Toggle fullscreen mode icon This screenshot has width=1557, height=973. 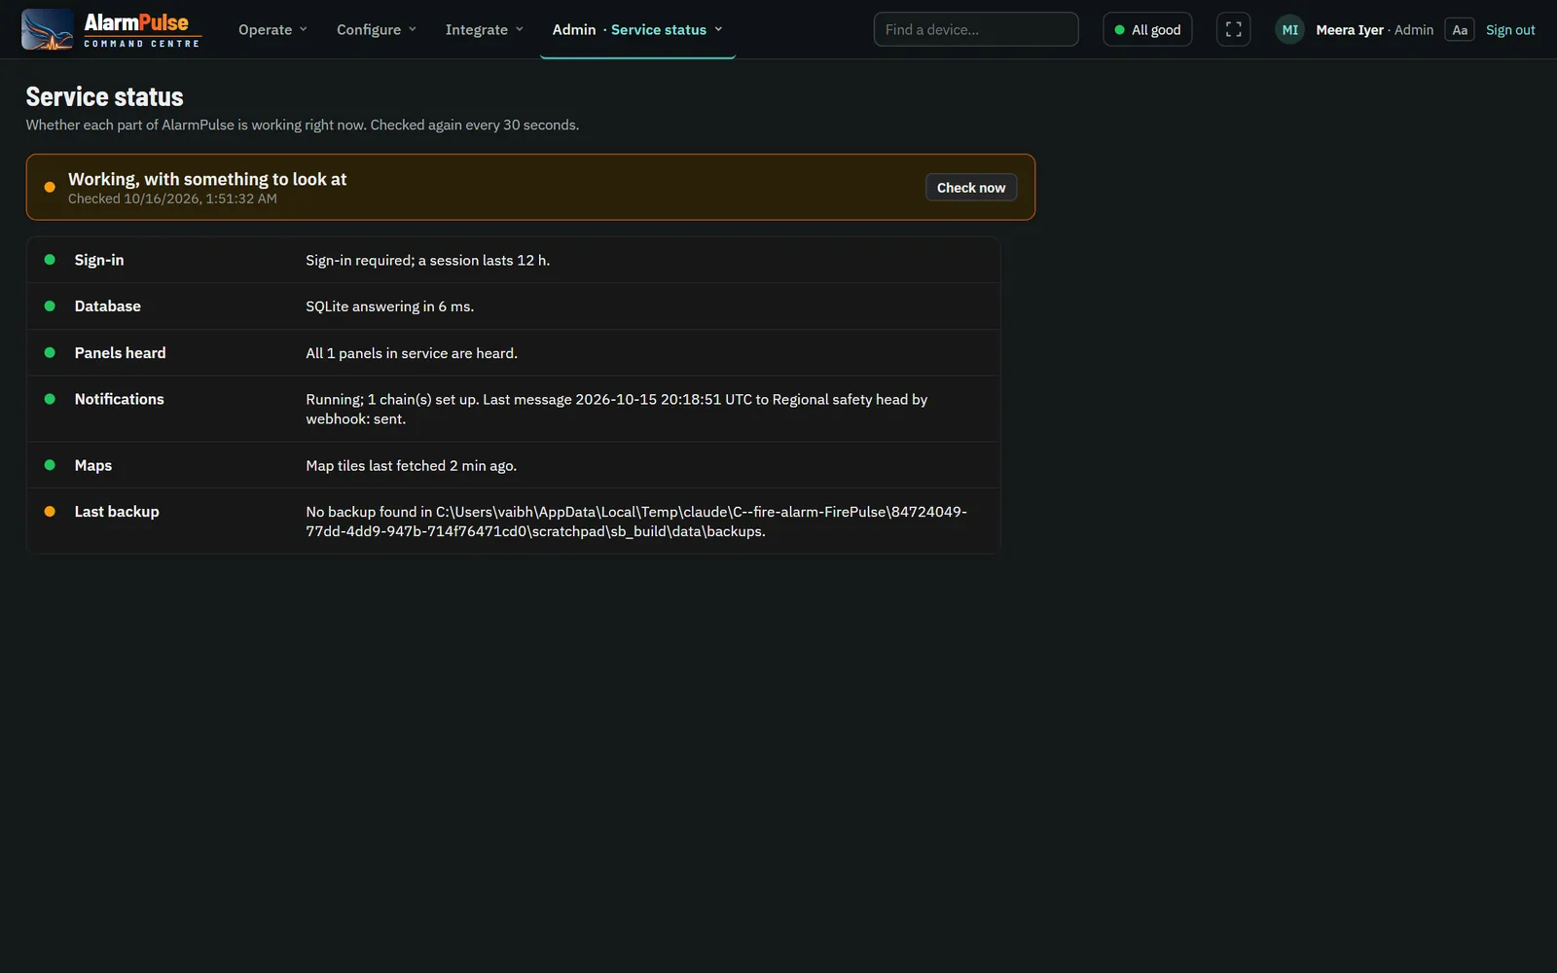(1233, 29)
